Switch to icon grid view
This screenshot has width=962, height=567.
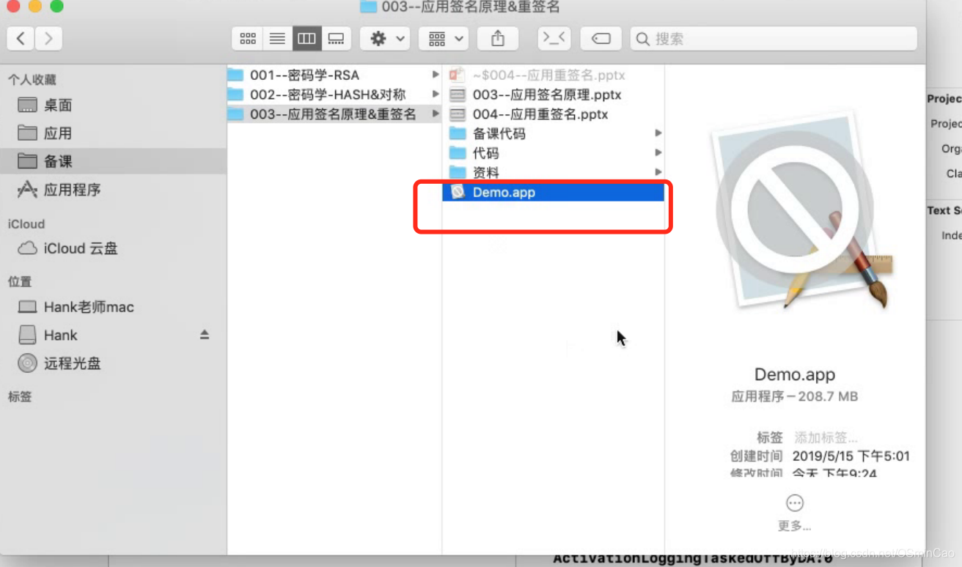point(248,39)
